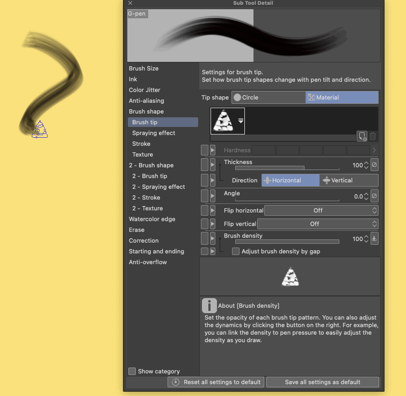Viewport: 406px width, 396px height.
Task: Toggle Angle display in Tool Property
Action: (205, 196)
